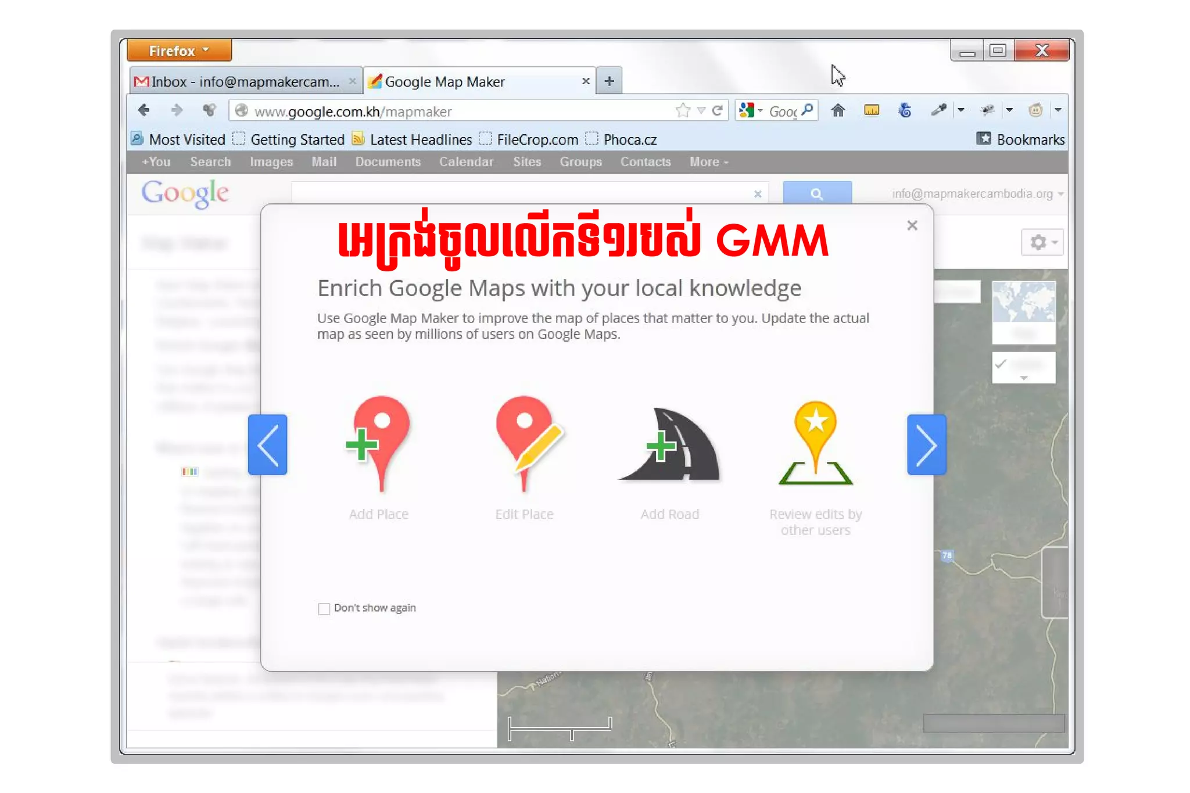1190x793 pixels.
Task: Click the search bar magnifier icon
Action: [x=807, y=110]
